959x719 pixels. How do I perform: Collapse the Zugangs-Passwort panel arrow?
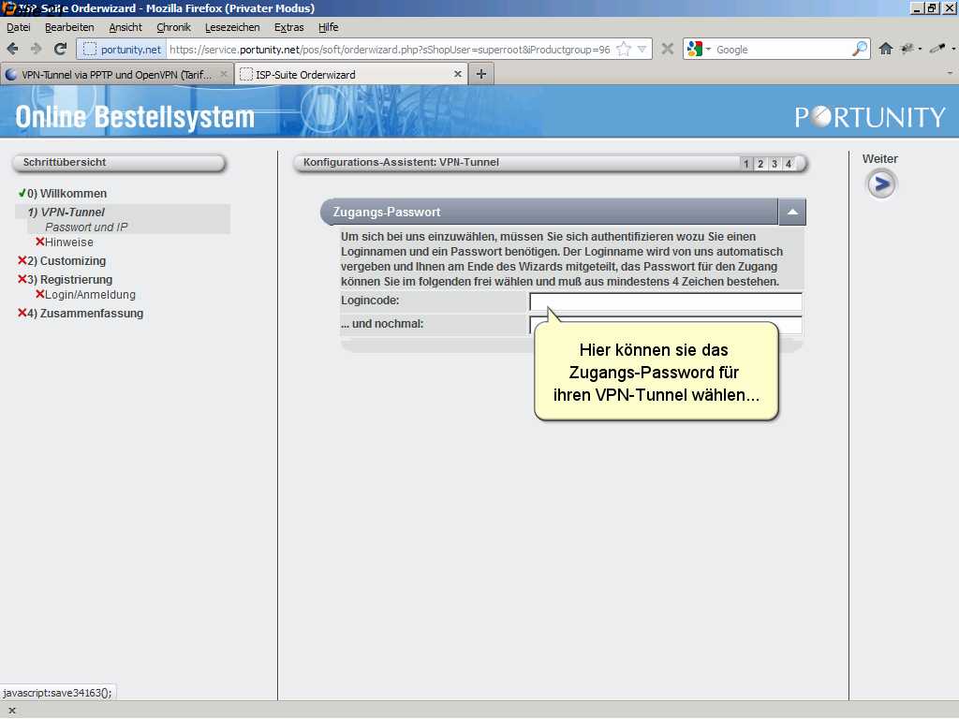(792, 213)
